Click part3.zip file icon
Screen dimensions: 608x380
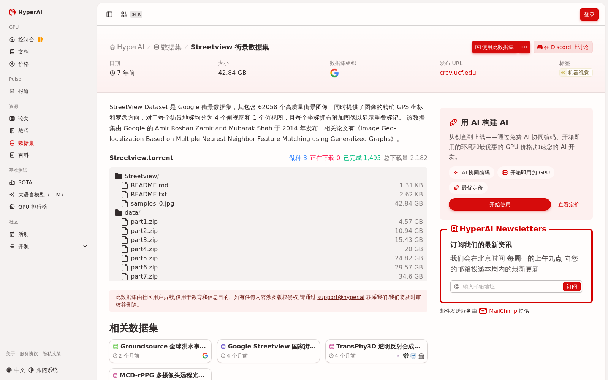coord(125,240)
